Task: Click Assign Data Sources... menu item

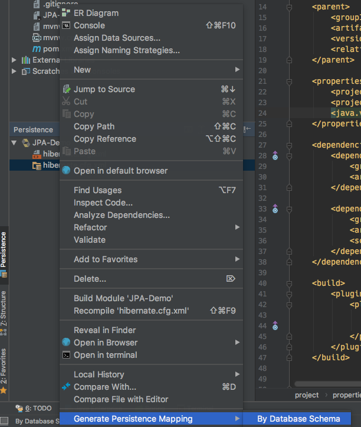Action: coord(117,38)
